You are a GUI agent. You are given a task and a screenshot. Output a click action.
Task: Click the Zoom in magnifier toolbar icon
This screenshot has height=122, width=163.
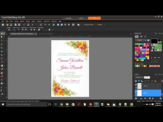click(69, 25)
